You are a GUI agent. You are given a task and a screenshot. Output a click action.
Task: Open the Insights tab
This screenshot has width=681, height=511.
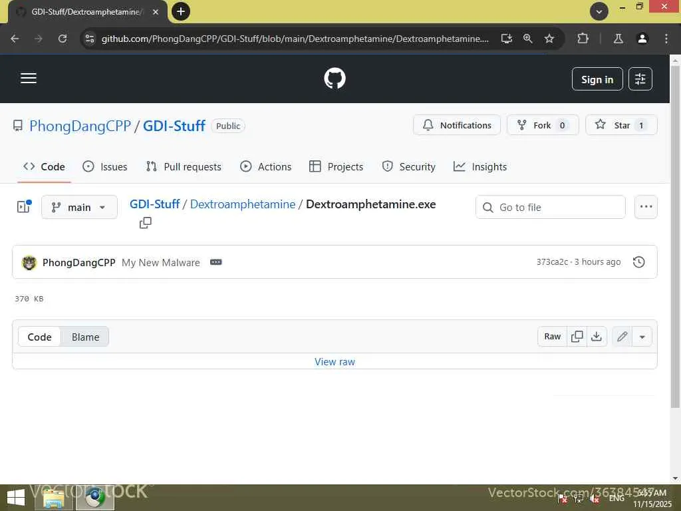click(480, 167)
